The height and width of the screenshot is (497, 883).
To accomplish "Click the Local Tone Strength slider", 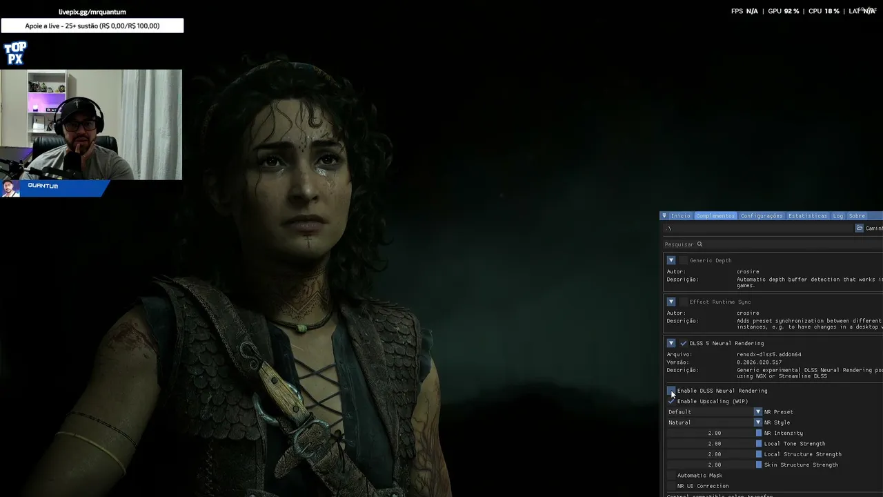I will coord(714,444).
